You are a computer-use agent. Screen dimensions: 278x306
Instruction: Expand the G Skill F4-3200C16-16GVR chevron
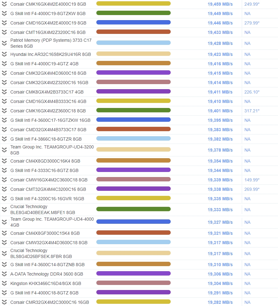tap(4, 199)
